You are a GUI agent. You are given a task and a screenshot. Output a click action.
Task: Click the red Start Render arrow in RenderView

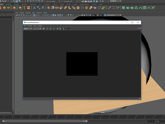click(x=136, y=28)
